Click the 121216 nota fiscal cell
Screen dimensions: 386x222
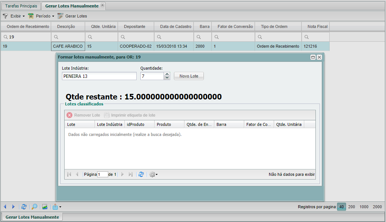point(315,46)
